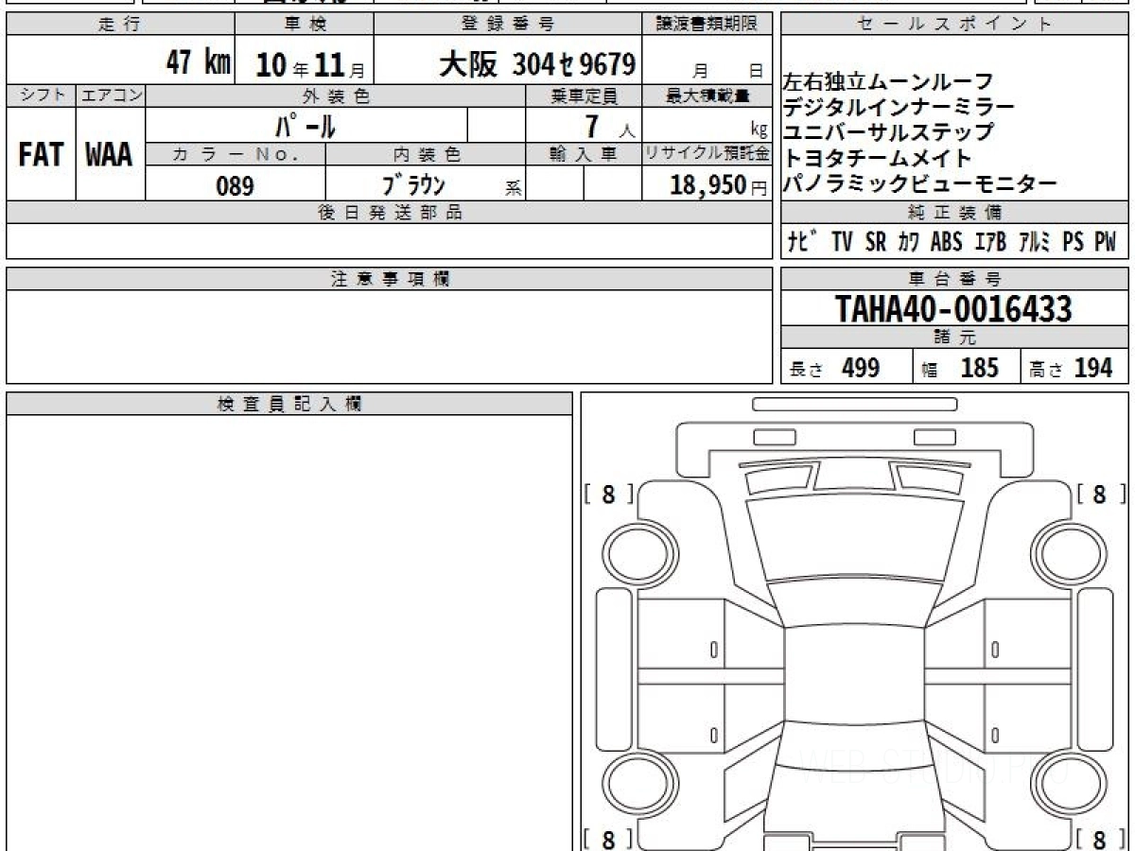The height and width of the screenshot is (851, 1135).
Task: Select the PS power steering code
Action: [1073, 242]
